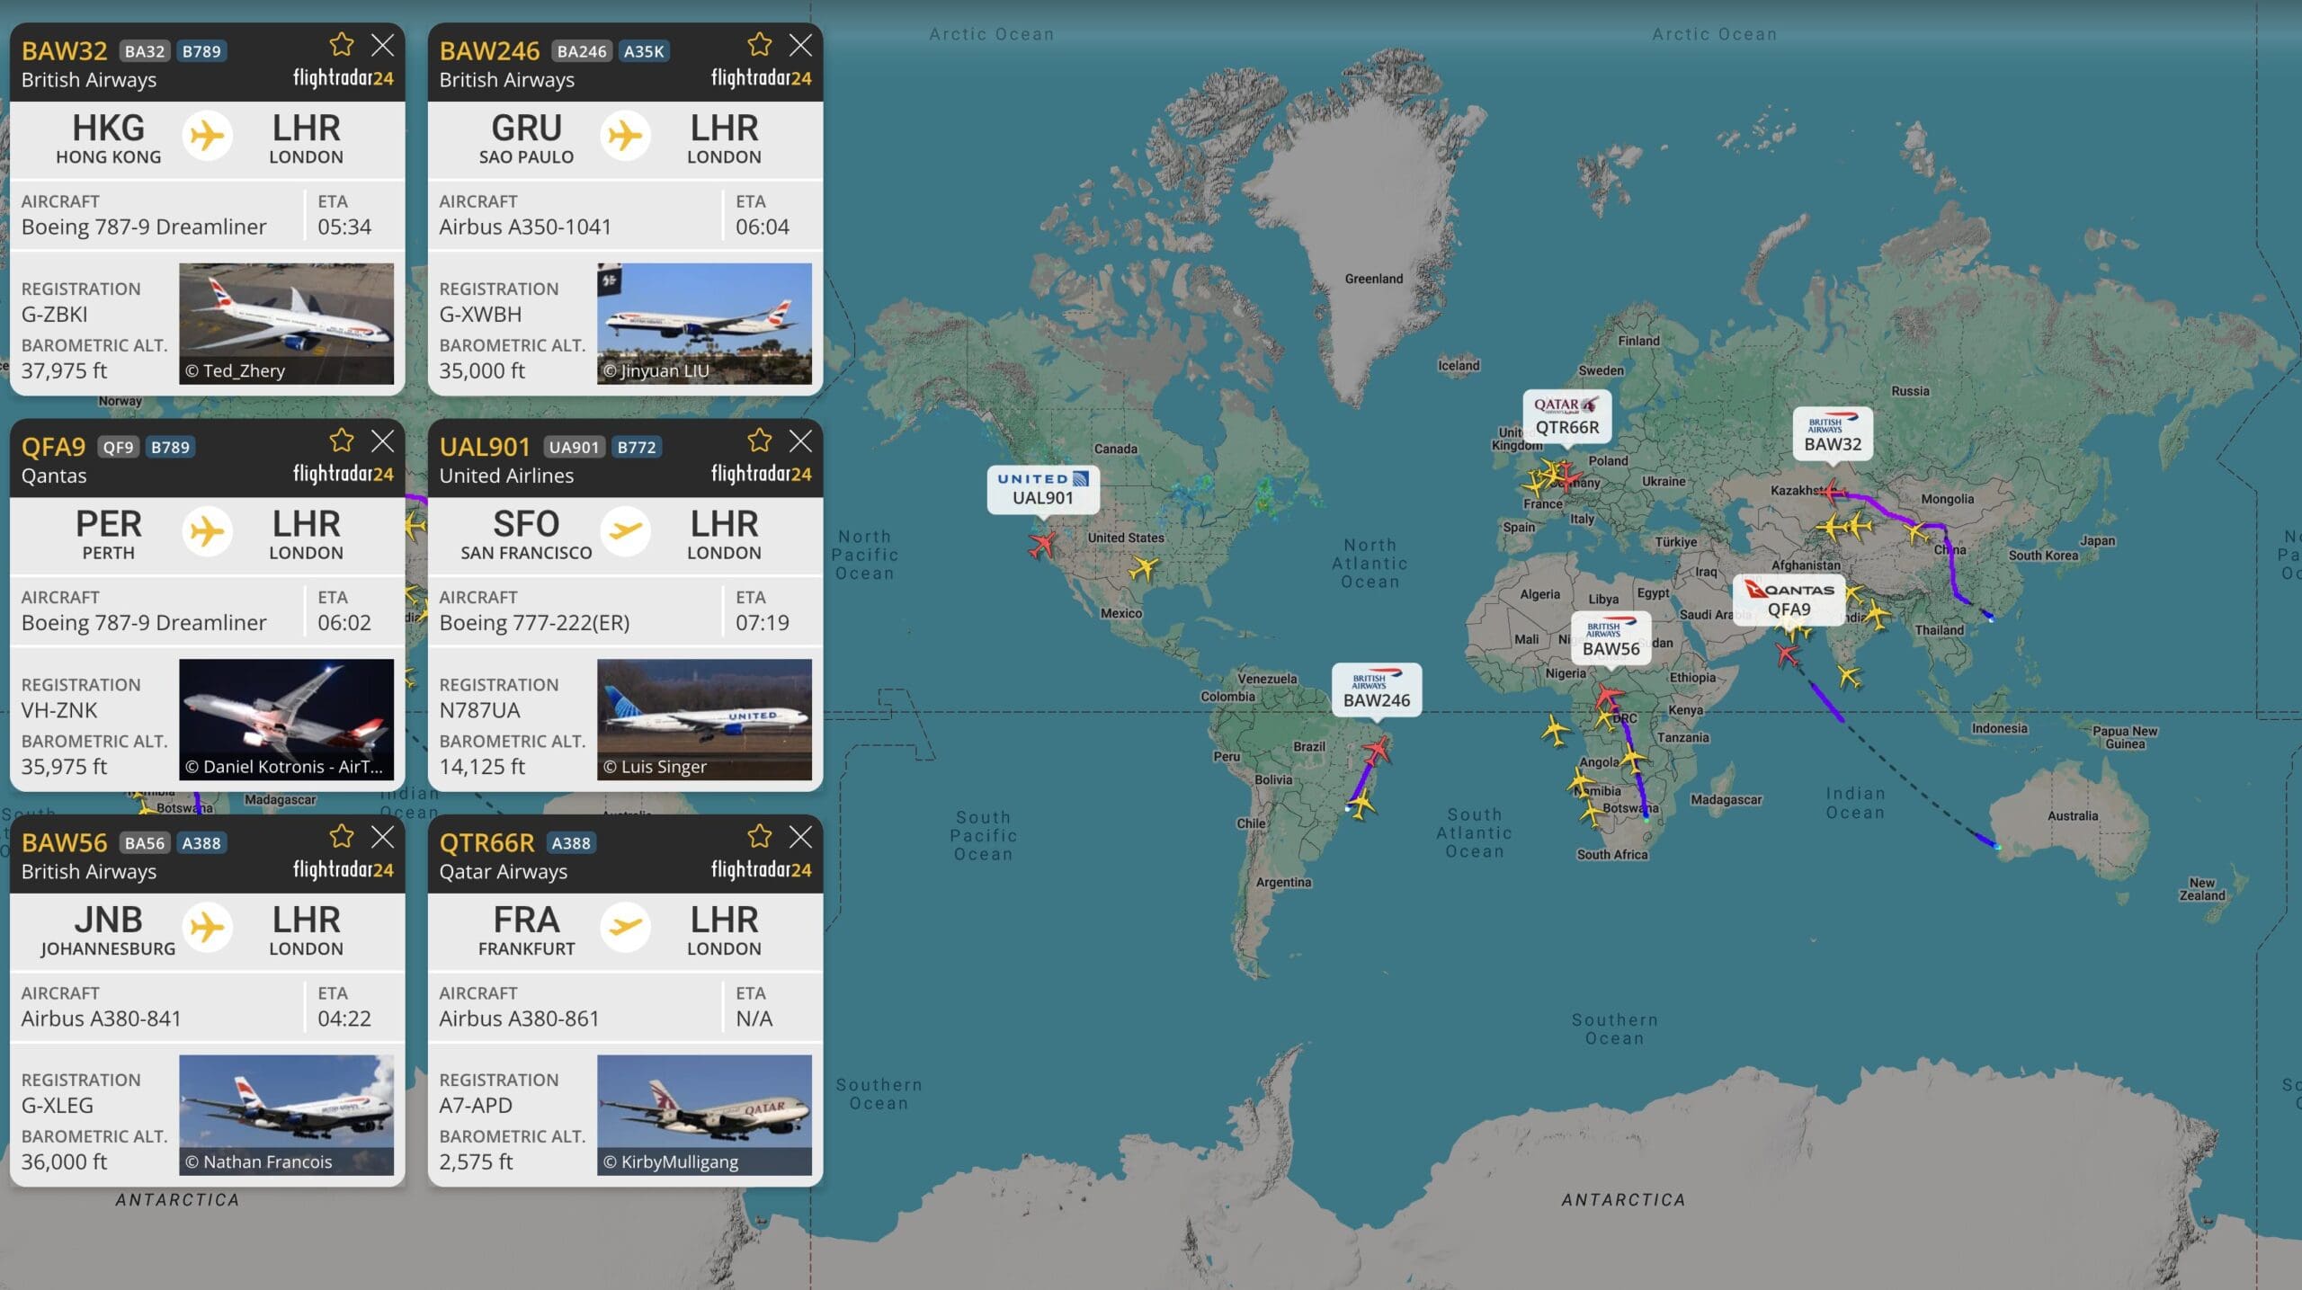
Task: Star the BAW32 flight card
Action: click(341, 43)
